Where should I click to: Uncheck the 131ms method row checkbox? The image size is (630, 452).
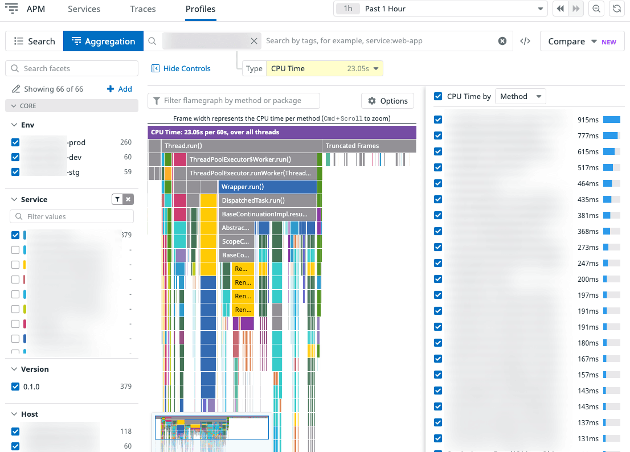tap(438, 438)
